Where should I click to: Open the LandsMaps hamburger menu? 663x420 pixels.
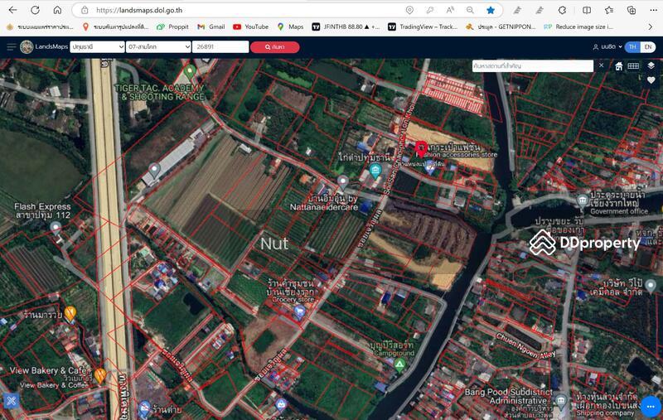11,47
